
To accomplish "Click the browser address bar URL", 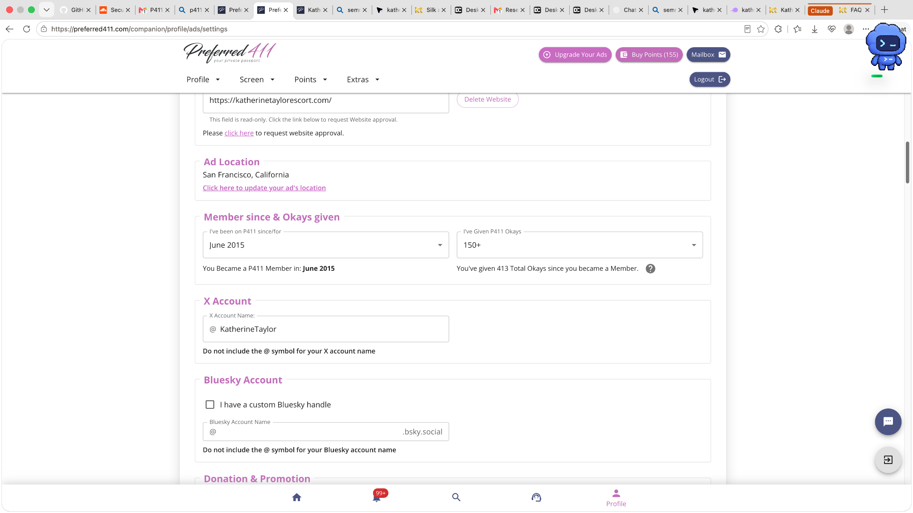I will point(139,29).
